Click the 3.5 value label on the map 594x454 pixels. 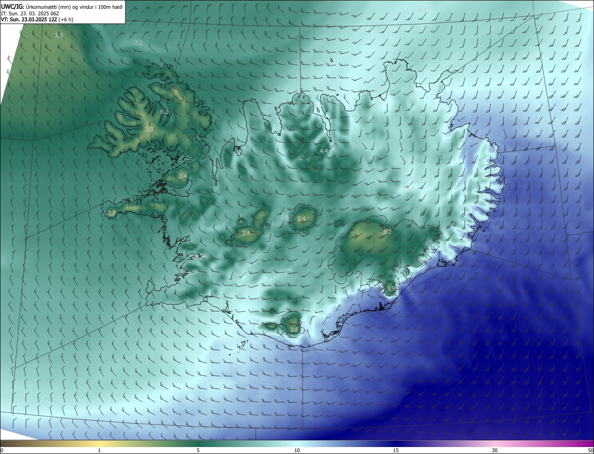pyautogui.click(x=59, y=36)
